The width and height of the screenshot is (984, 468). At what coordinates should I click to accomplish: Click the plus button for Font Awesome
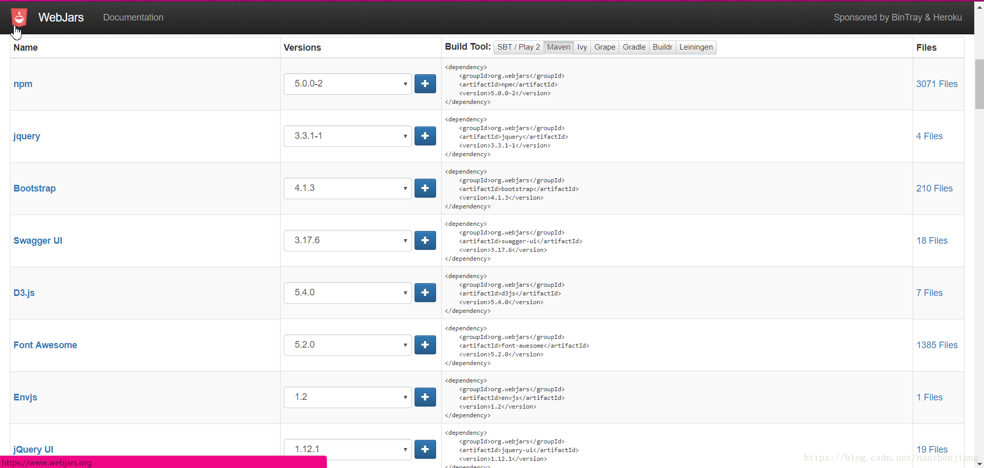pos(425,345)
